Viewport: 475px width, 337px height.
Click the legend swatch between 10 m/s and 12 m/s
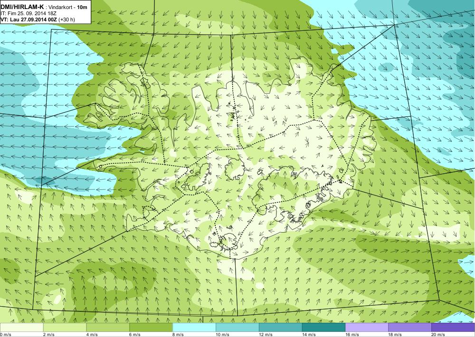[237, 328]
